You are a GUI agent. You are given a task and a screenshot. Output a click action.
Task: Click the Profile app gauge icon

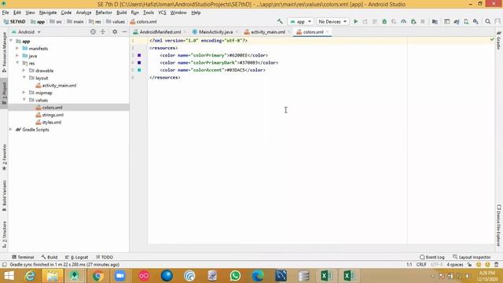403,21
